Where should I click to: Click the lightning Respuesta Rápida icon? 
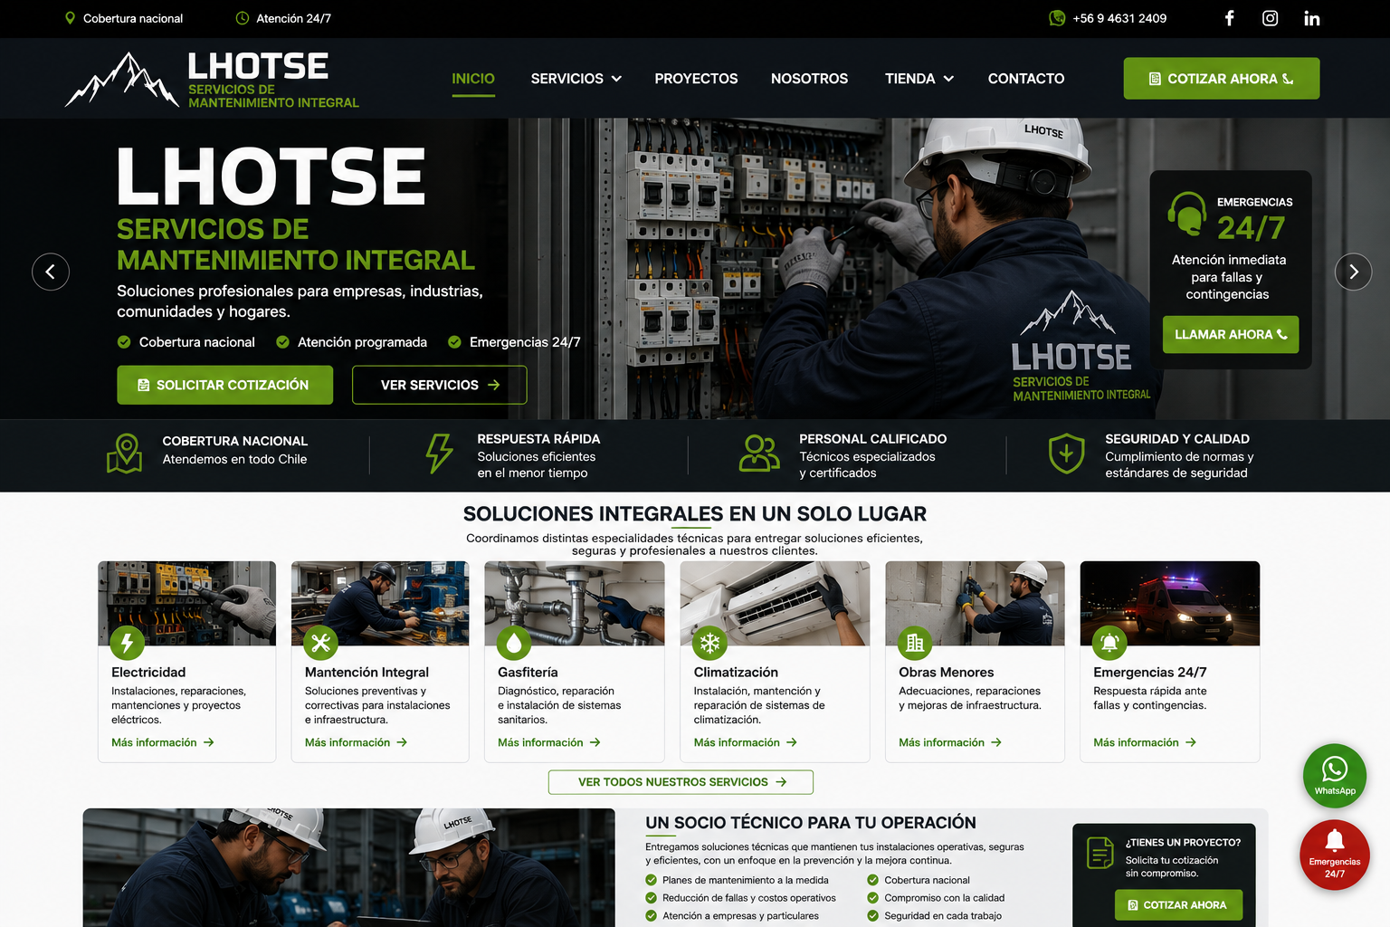click(x=440, y=453)
